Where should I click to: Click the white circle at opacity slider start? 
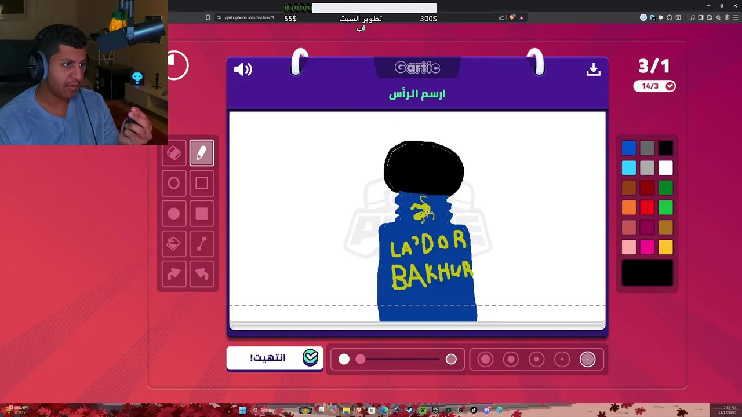tap(344, 360)
